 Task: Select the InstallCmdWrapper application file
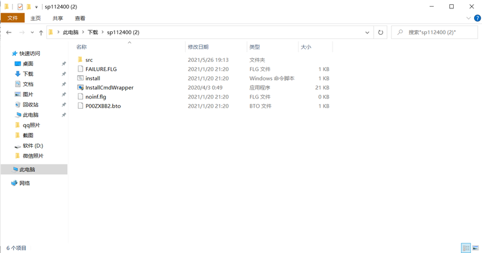click(109, 88)
